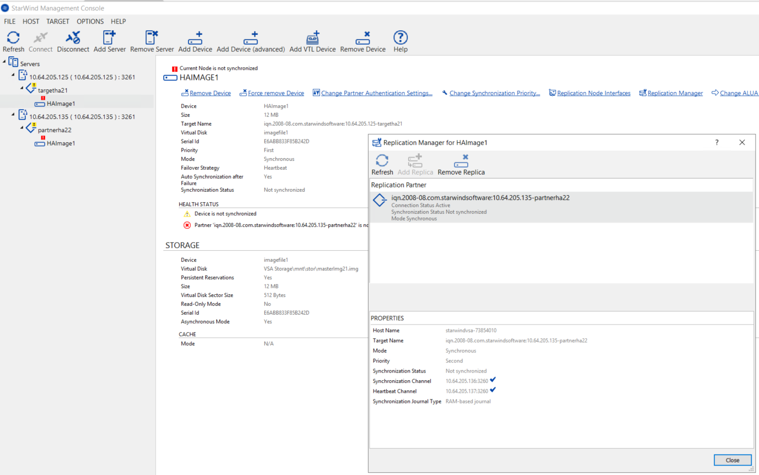759x475 pixels.
Task: Close the Replication Manager with Close button
Action: click(x=733, y=460)
